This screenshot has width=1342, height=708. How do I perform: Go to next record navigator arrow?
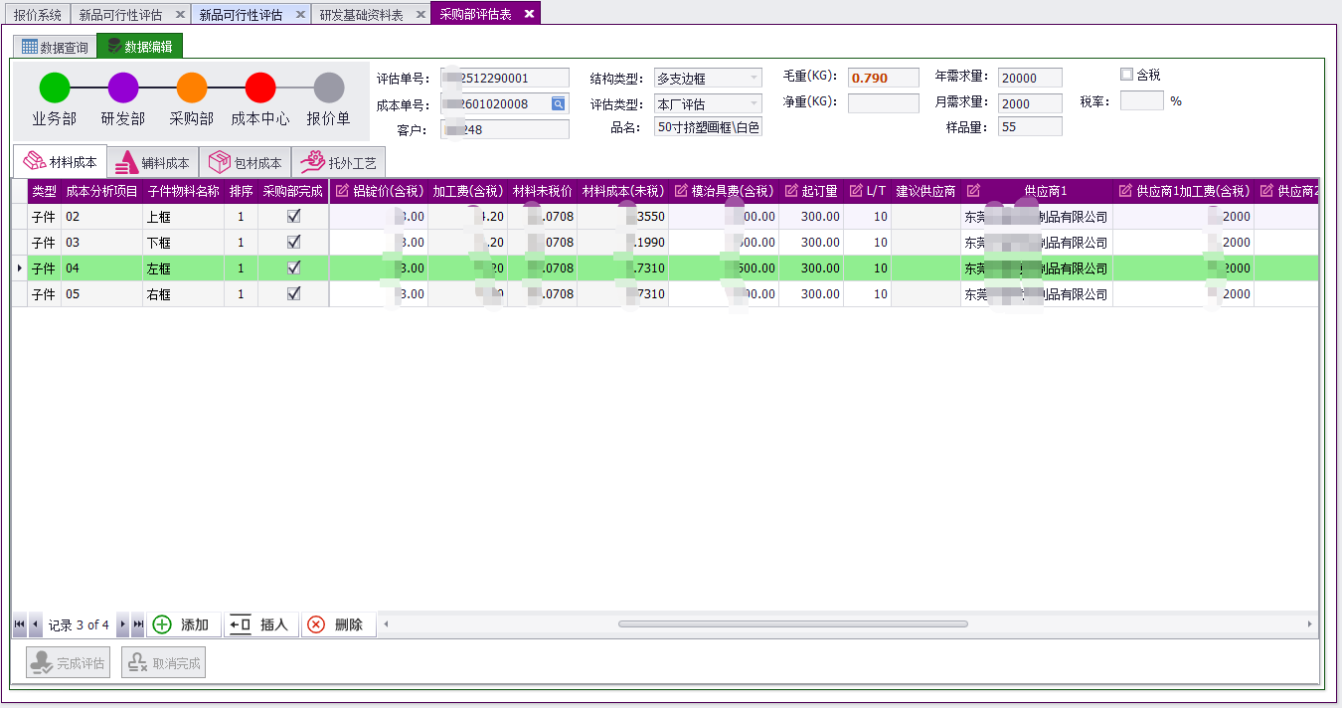[123, 624]
